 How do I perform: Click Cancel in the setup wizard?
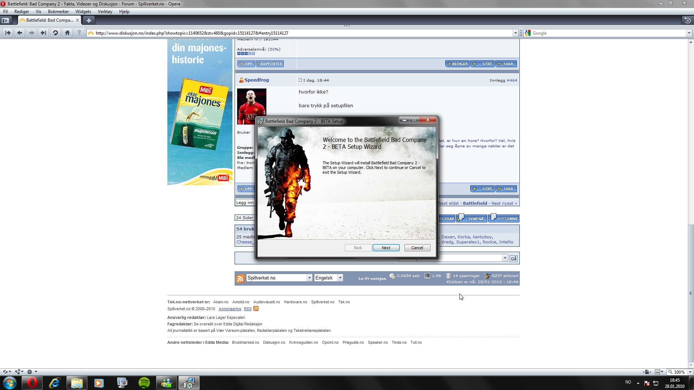coord(417,248)
